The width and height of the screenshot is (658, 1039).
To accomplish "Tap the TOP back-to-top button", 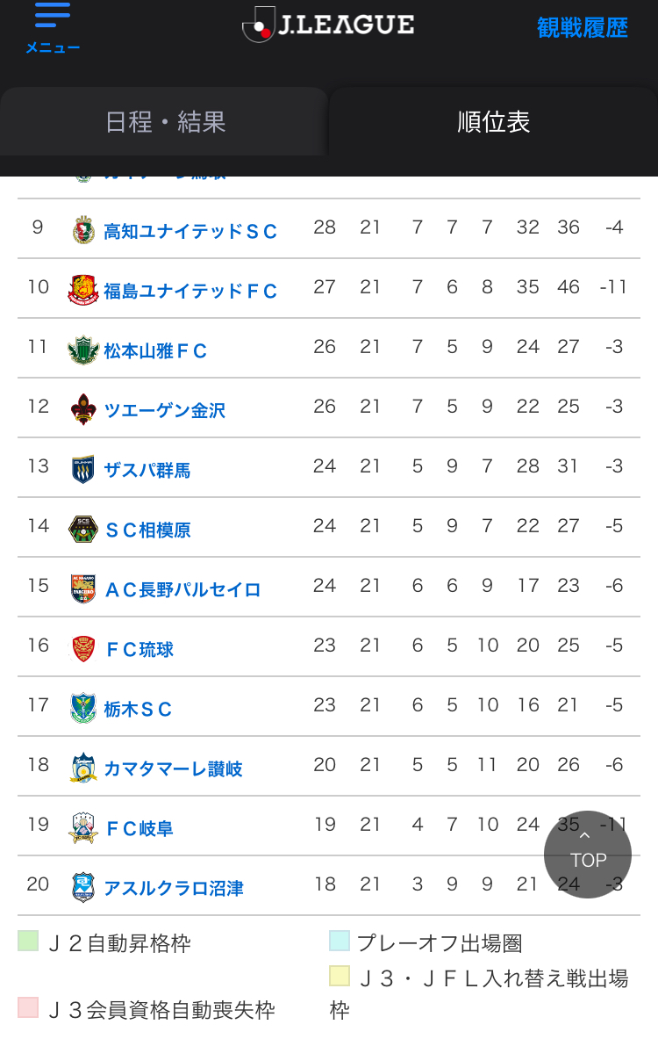I will tap(588, 855).
